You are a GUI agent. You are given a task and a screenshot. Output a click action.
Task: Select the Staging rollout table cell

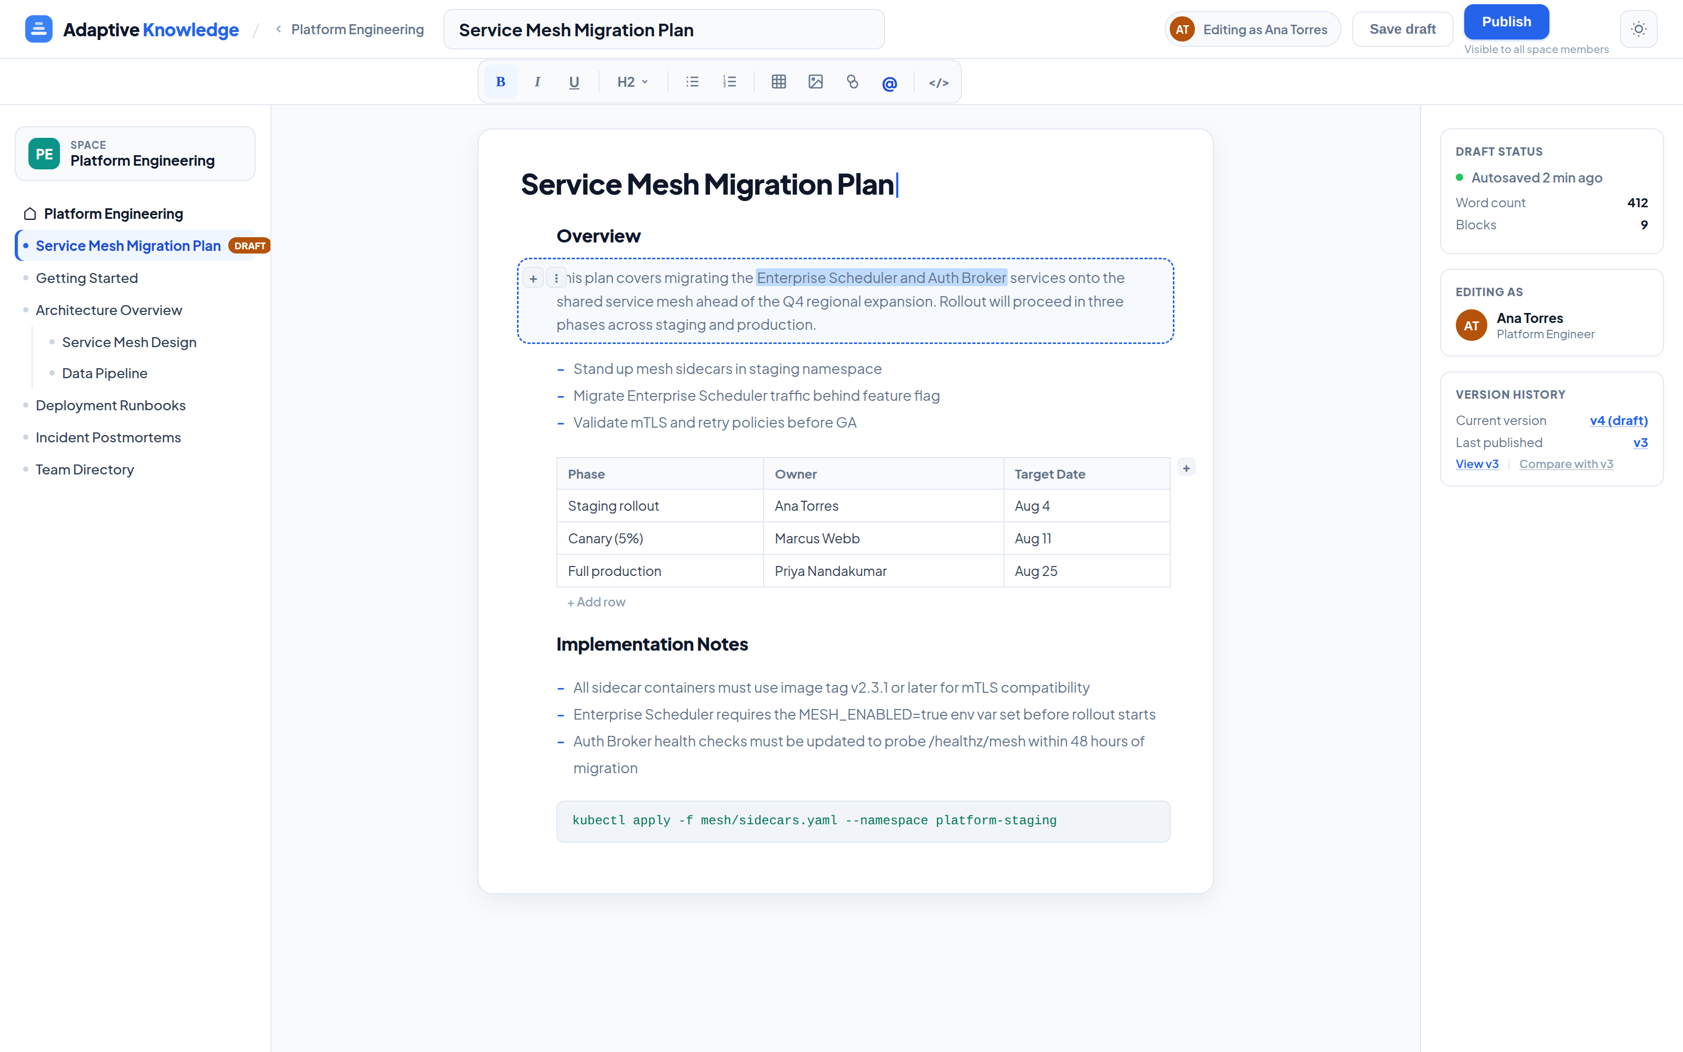tap(660, 506)
